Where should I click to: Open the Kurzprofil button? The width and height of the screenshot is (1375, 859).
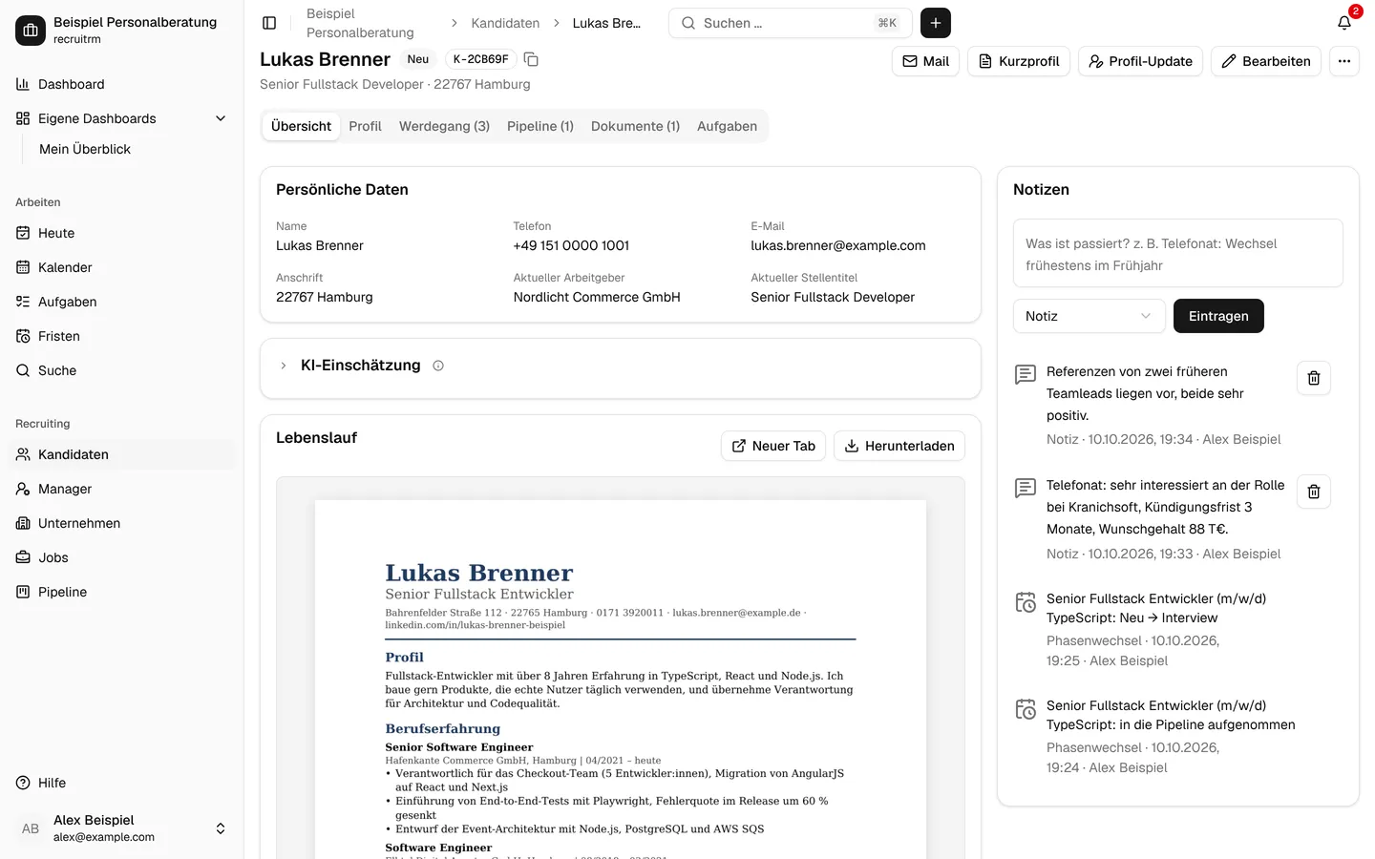click(1019, 61)
